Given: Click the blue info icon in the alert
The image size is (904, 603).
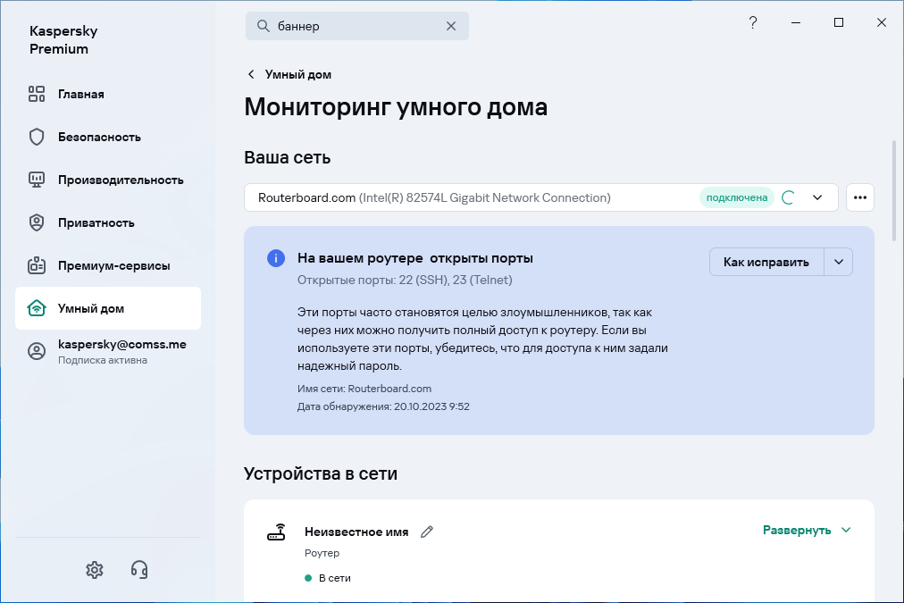Looking at the screenshot, I should click(276, 258).
